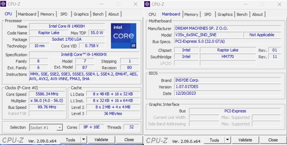
Task: Open the About tab in the Processor window
Action: pyautogui.click(x=113, y=14)
